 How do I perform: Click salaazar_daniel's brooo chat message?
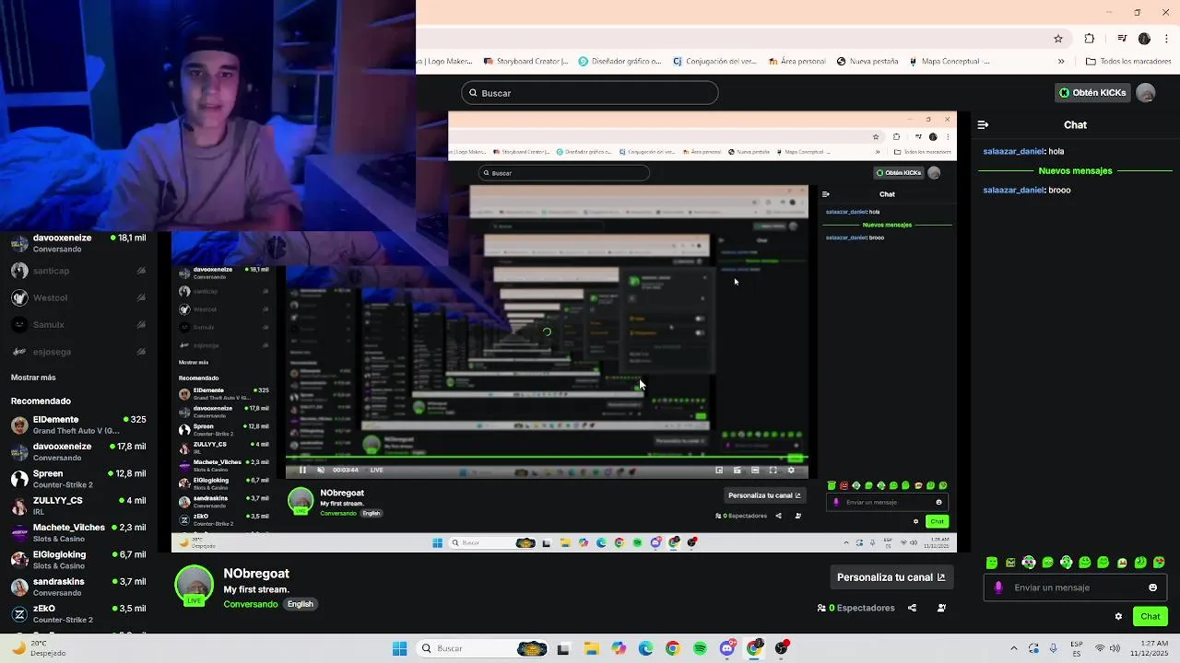(1027, 190)
